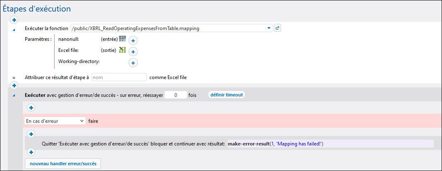
Task: Add step above the 'En cas d'erreur' handler
Action: pos(31,108)
